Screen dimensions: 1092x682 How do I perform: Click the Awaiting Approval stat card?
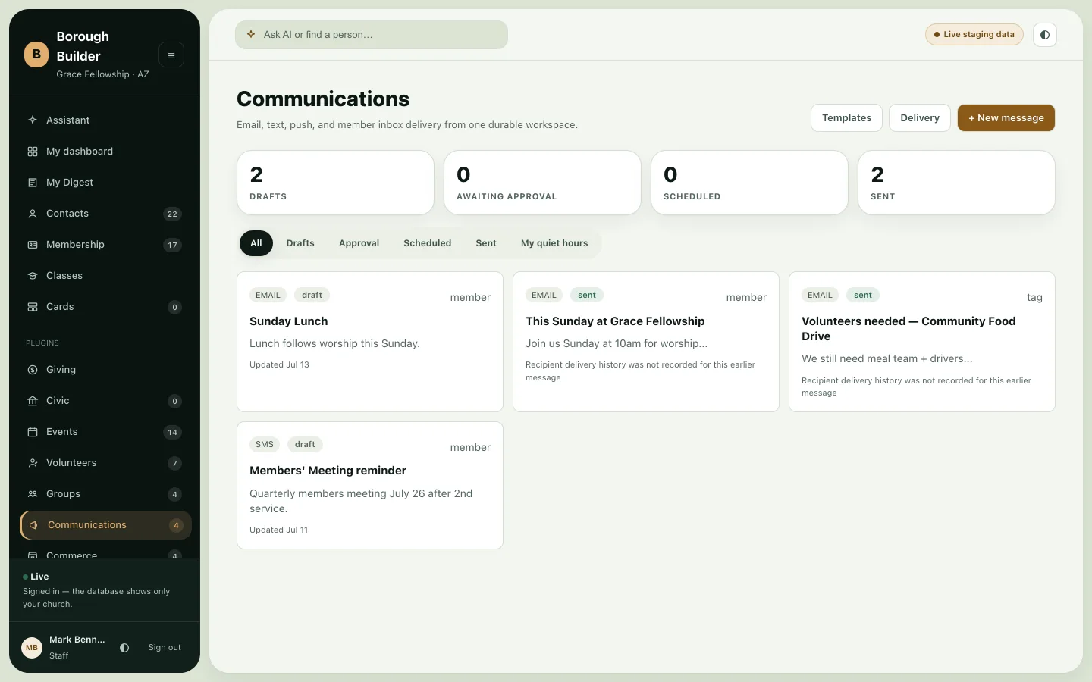(x=542, y=183)
